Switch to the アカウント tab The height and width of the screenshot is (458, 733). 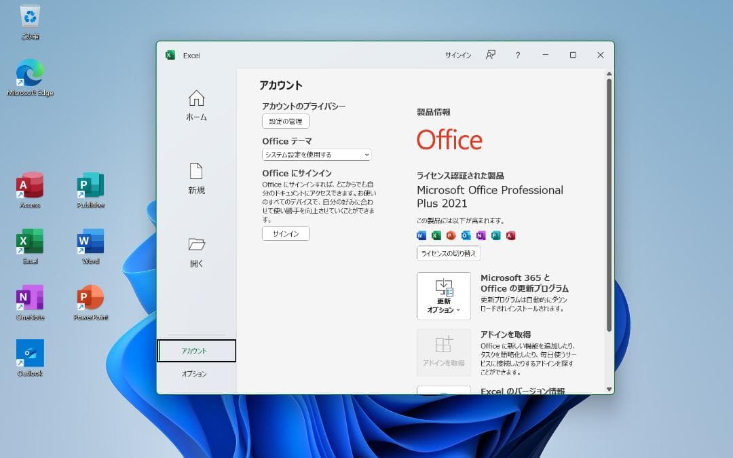point(196,350)
